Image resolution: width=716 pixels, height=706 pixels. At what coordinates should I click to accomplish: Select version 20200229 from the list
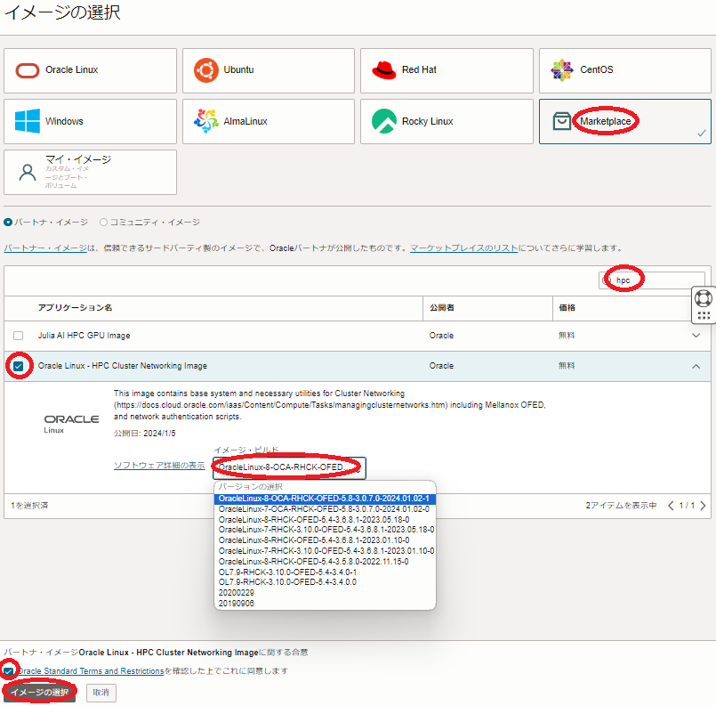[235, 592]
